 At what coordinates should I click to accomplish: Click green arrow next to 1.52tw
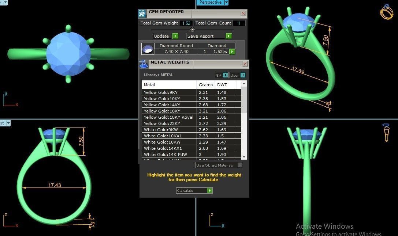pos(232,52)
